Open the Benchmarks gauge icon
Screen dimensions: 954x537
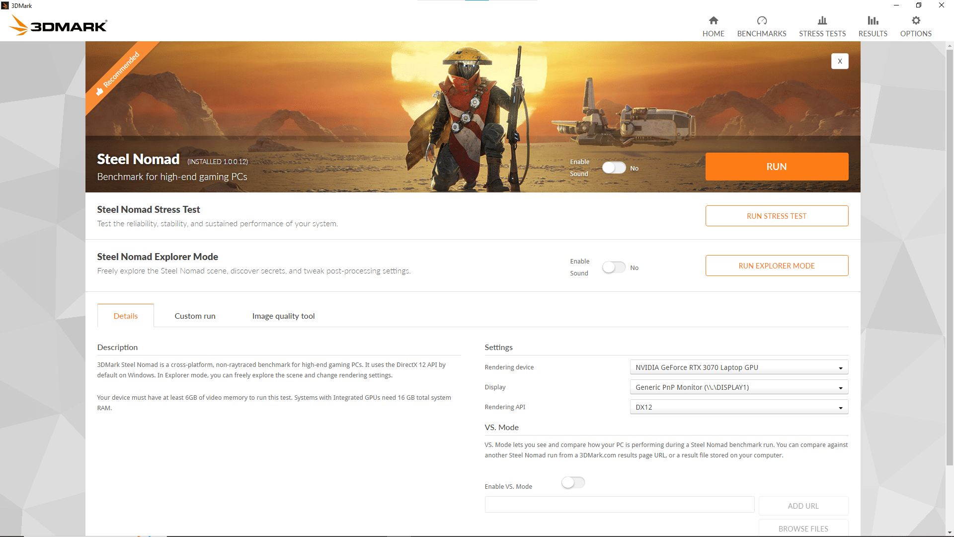pos(761,20)
